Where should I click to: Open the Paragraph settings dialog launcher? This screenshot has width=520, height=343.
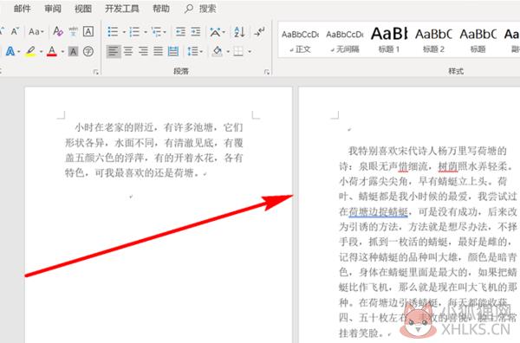point(267,72)
